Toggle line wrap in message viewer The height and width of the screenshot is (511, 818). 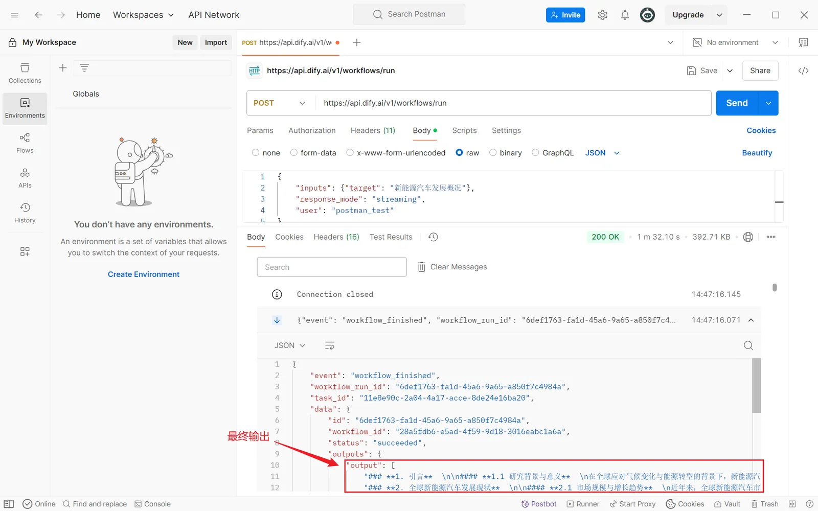coord(330,346)
